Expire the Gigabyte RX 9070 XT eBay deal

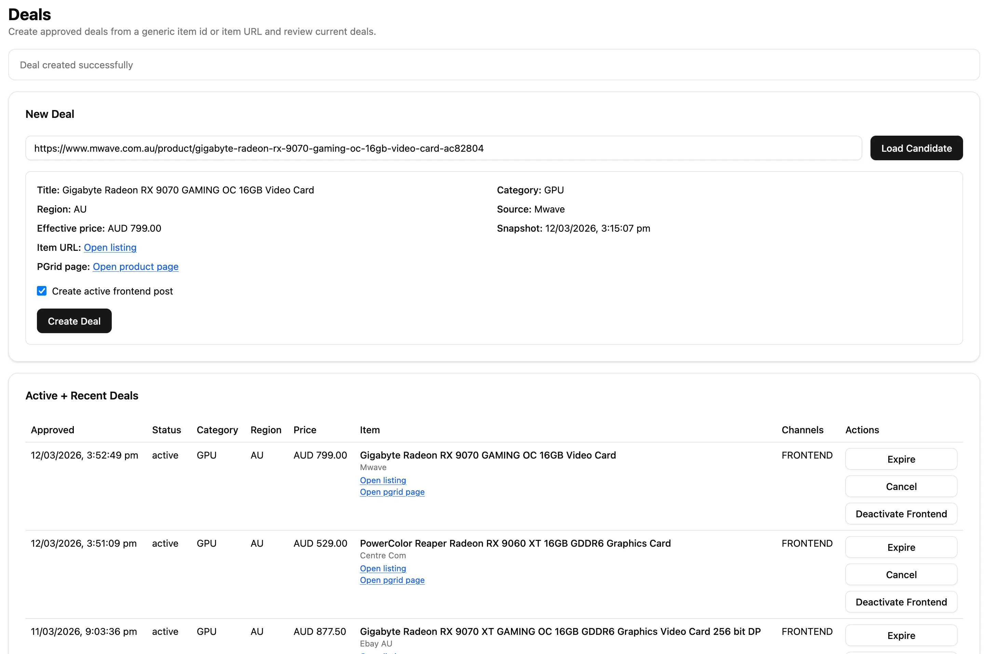coord(901,635)
